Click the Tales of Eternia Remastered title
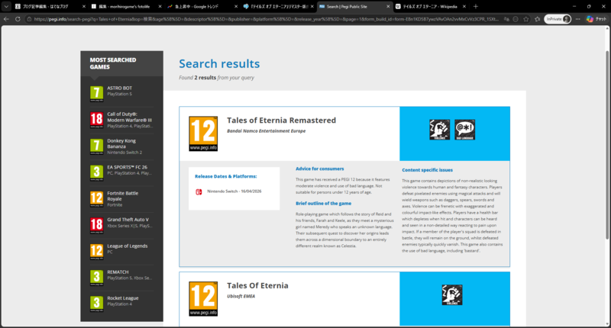Image resolution: width=611 pixels, height=328 pixels. (281, 121)
